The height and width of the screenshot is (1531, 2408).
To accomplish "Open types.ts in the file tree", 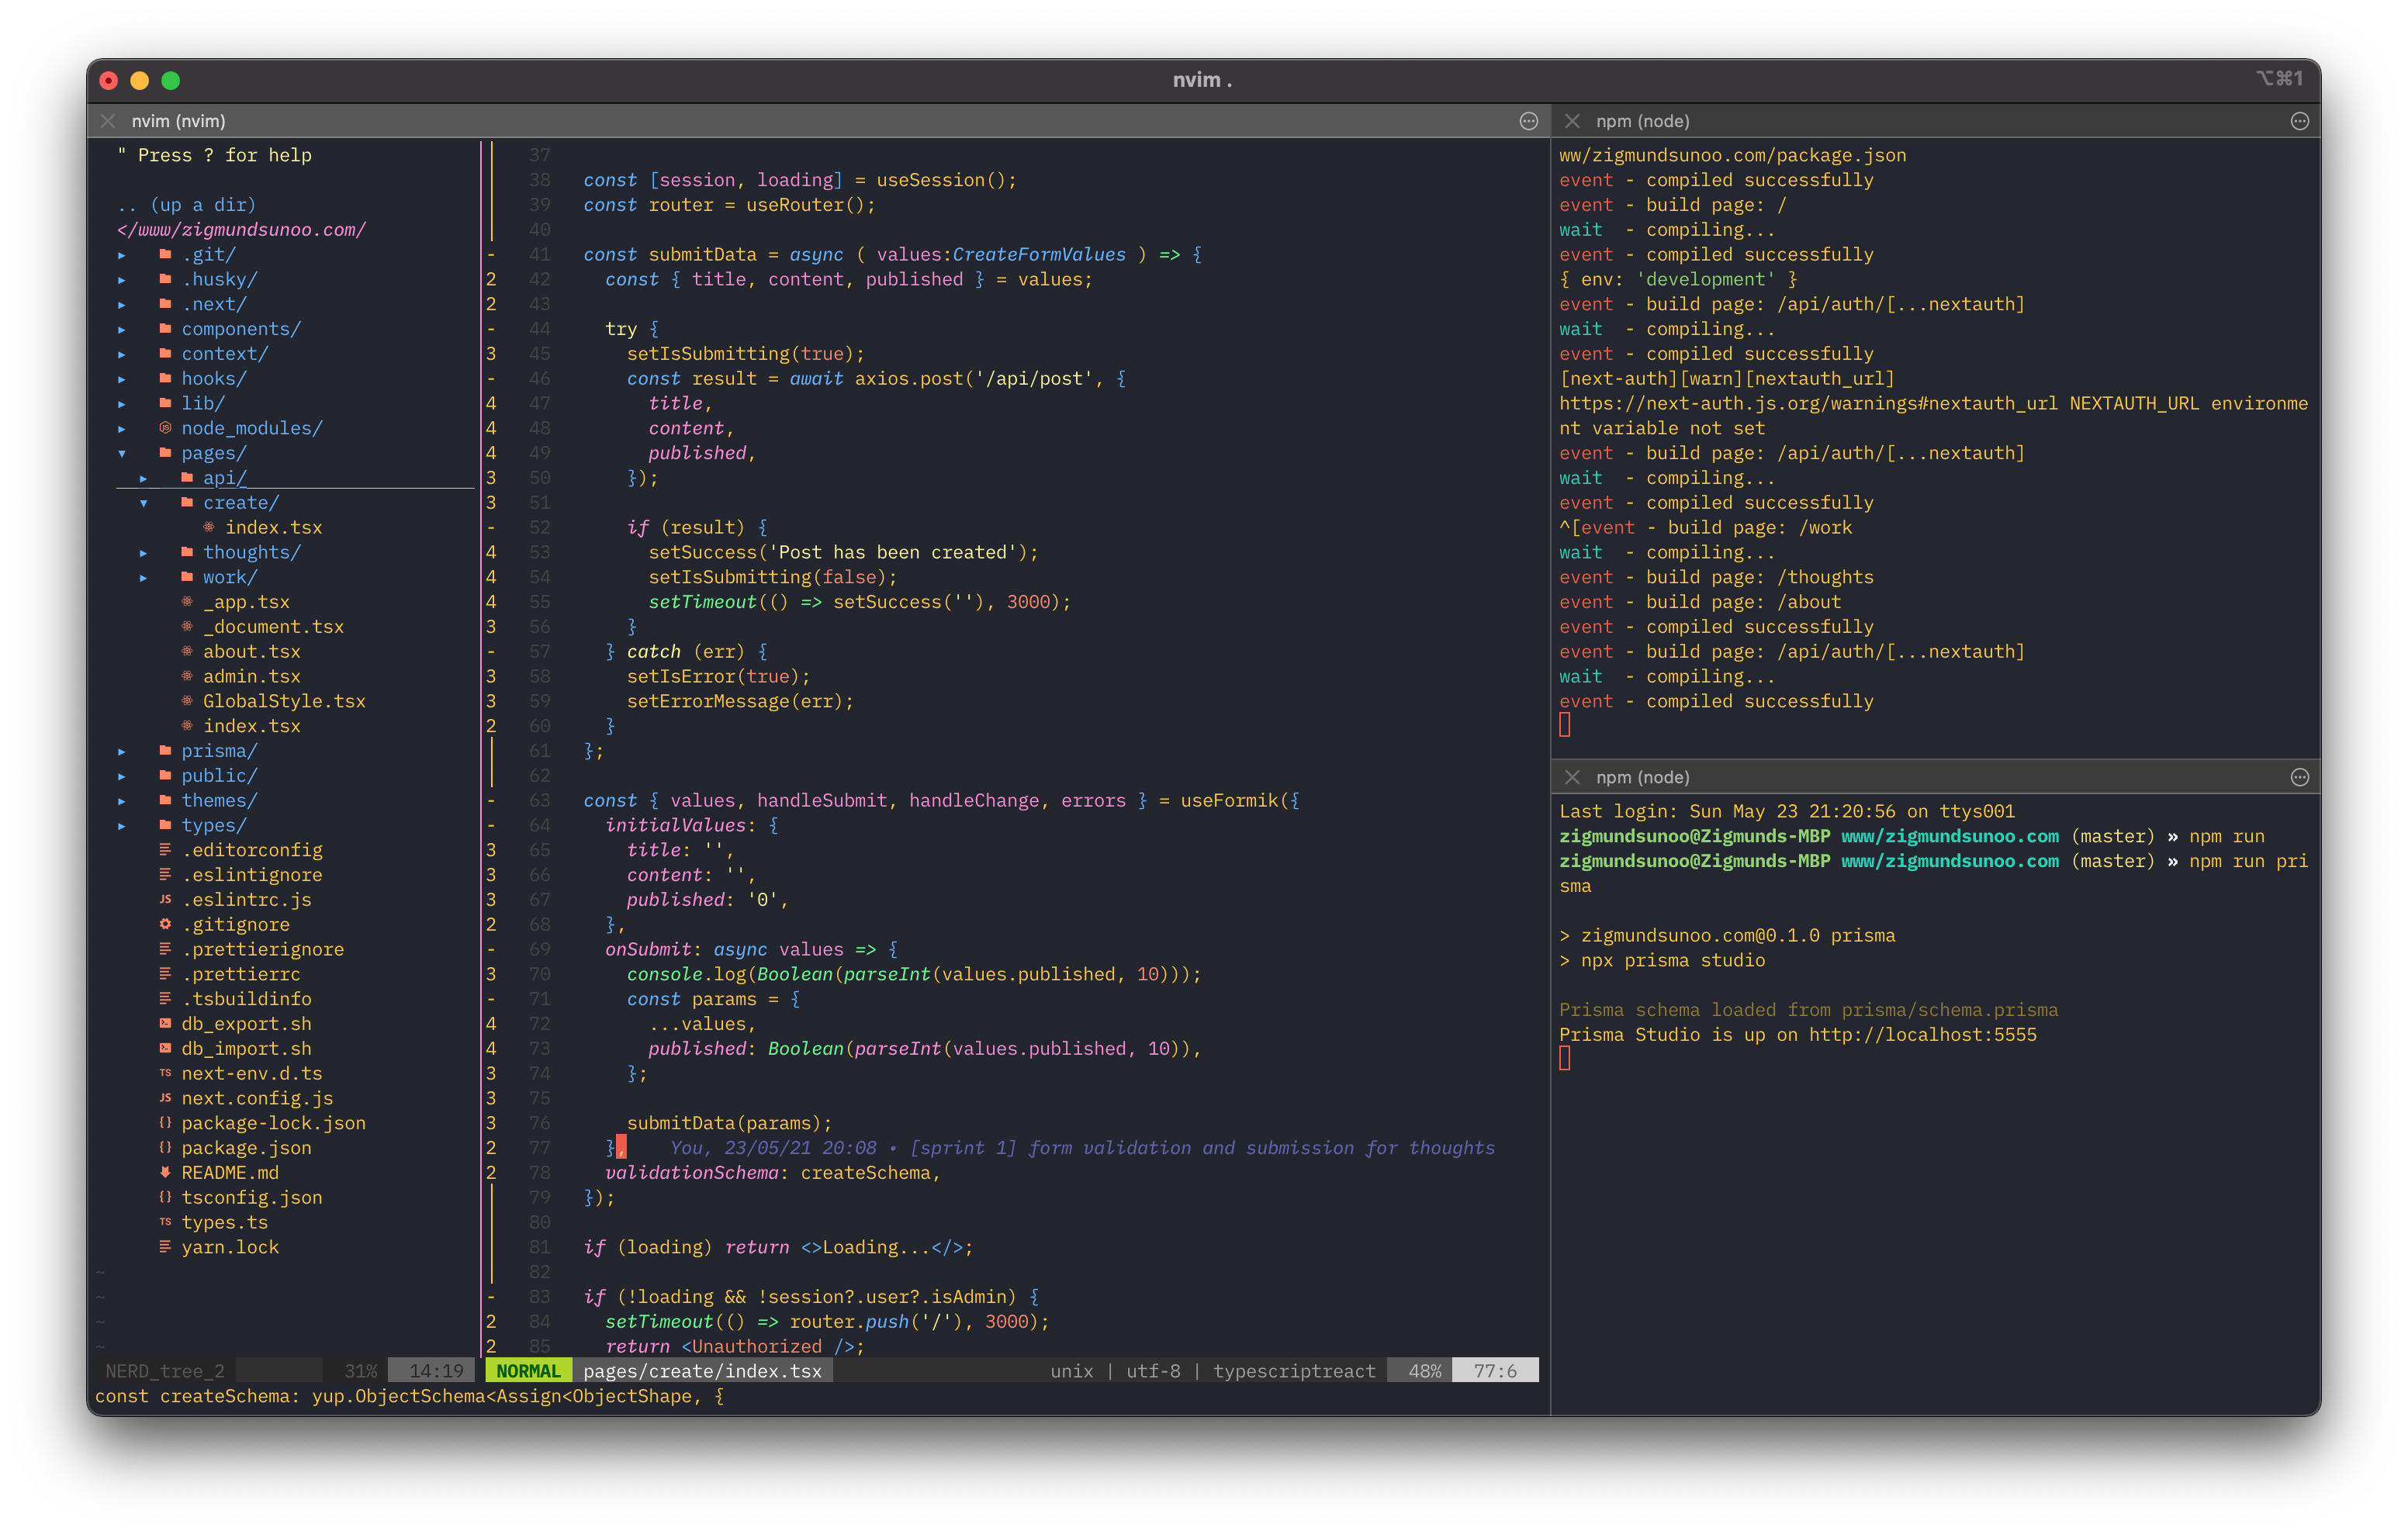I will point(225,1222).
